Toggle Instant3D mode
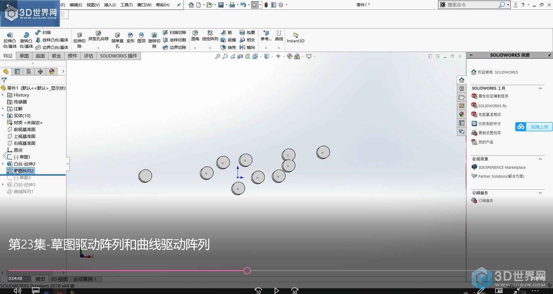Viewport: 553px width, 294px height. pos(296,38)
